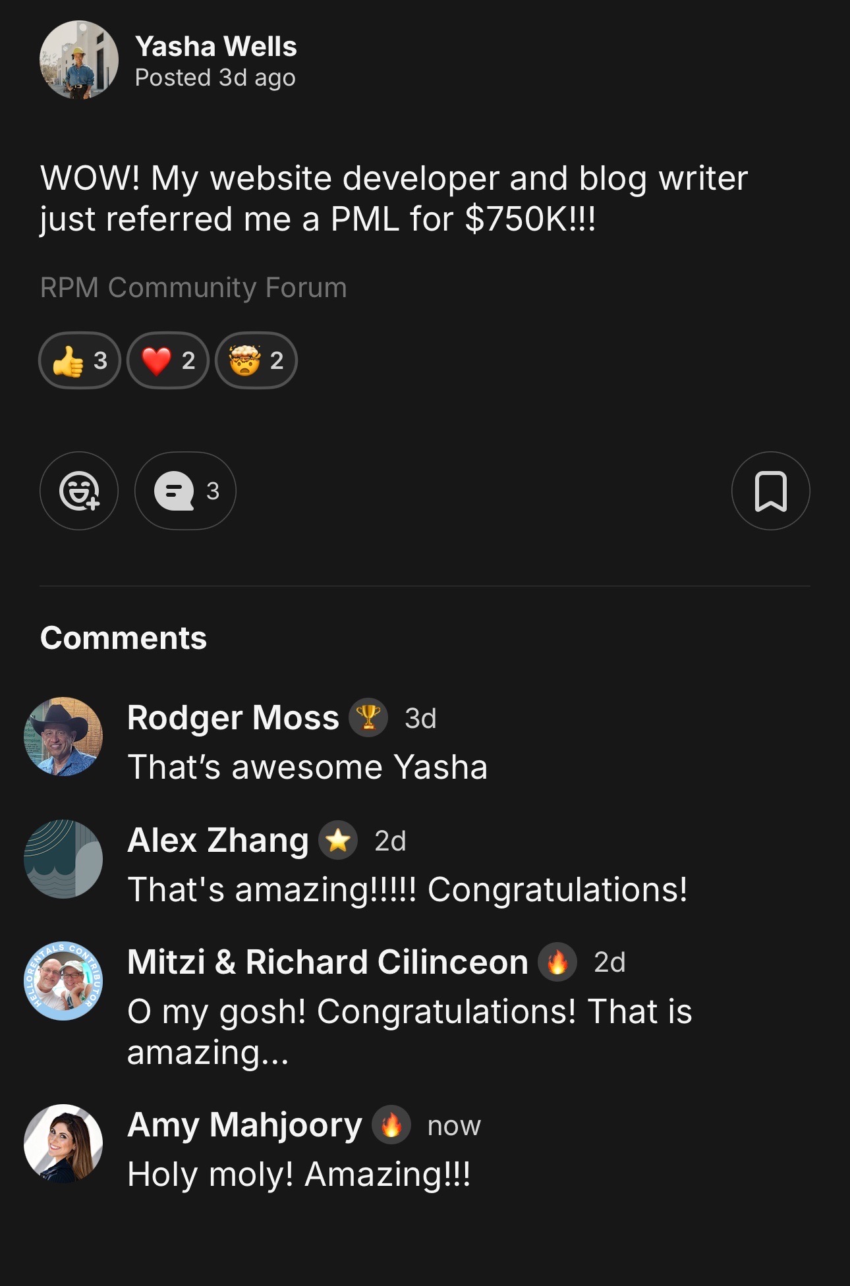850x1286 pixels.
Task: Bookmark this post
Action: pyautogui.click(x=770, y=491)
